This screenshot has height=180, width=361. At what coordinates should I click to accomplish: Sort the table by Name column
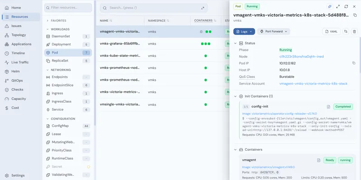click(x=106, y=21)
